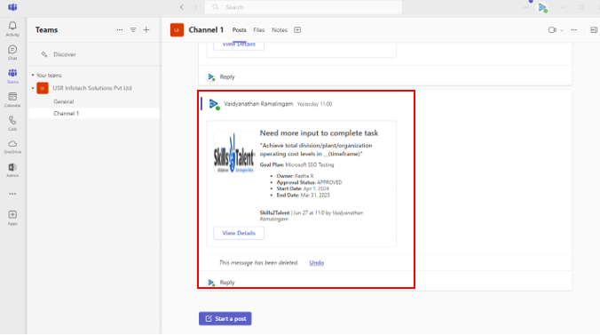The width and height of the screenshot is (600, 336).
Task: Click the Search box
Action: (x=303, y=7)
